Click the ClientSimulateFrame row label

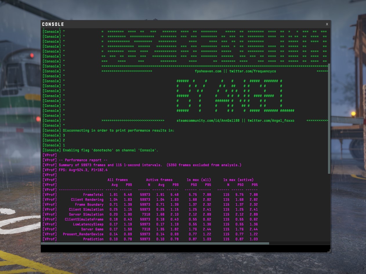(x=84, y=219)
